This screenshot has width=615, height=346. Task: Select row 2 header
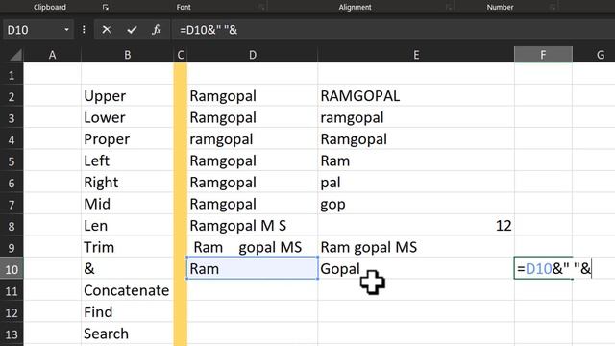pyautogui.click(x=12, y=96)
